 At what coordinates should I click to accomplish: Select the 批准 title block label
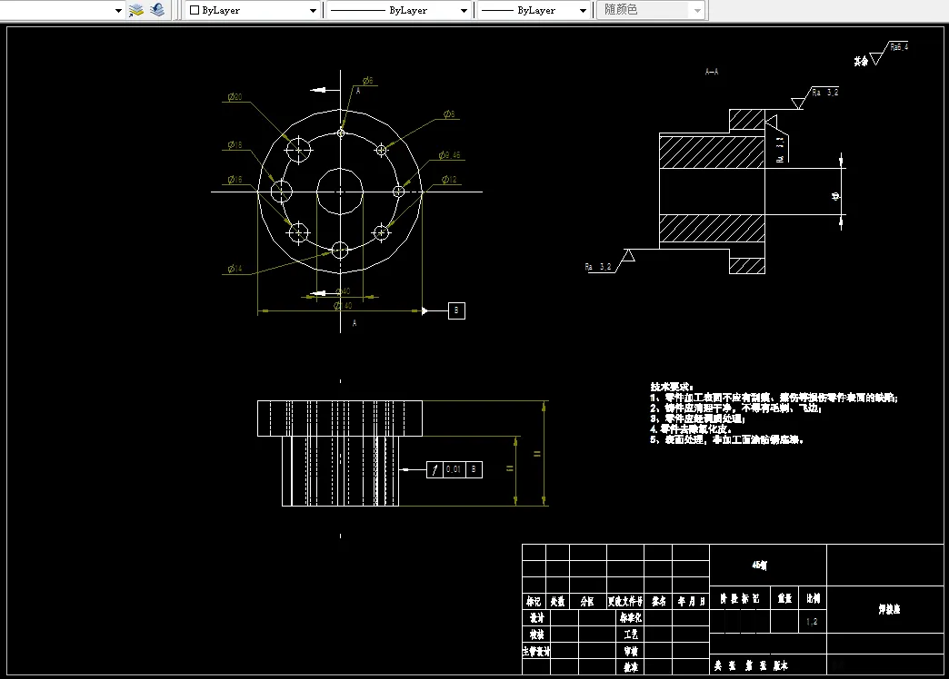[631, 667]
